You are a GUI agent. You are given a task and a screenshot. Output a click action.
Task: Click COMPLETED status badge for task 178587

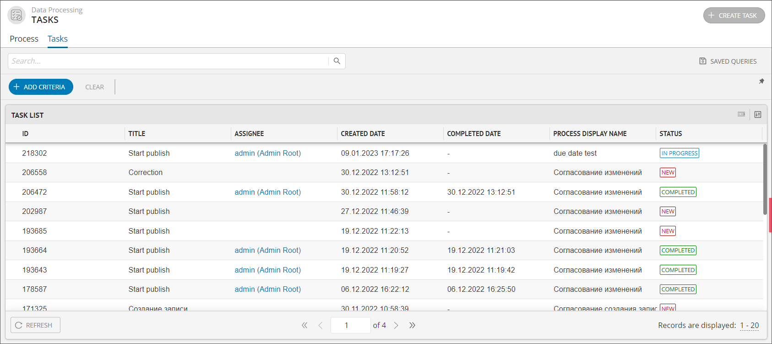678,289
